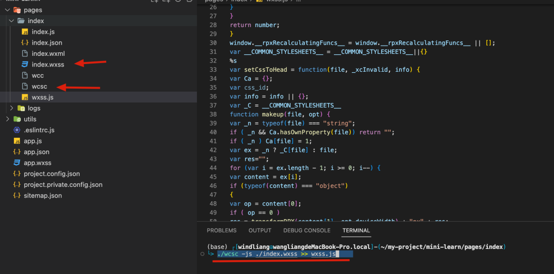554x274 pixels.
Task: Click the braces icon beside project.private.config.json
Action: click(16, 185)
